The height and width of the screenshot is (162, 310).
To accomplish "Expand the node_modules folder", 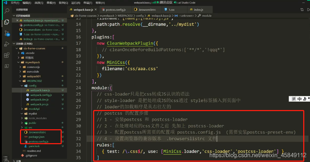I will (x=22, y=118).
